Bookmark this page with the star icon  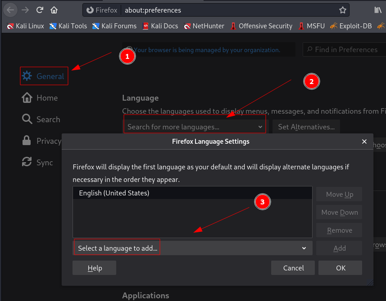pyautogui.click(x=343, y=10)
